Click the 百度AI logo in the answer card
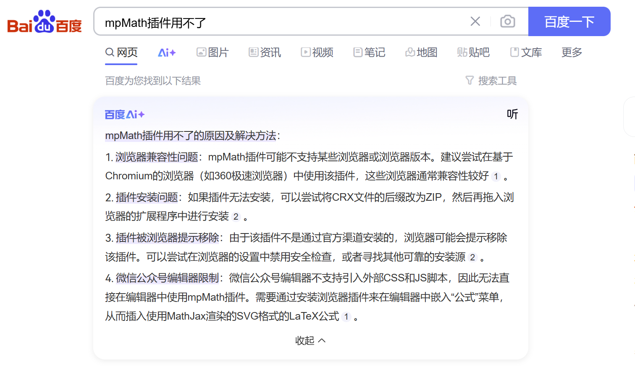Screen dimensions: 635x370 point(124,114)
